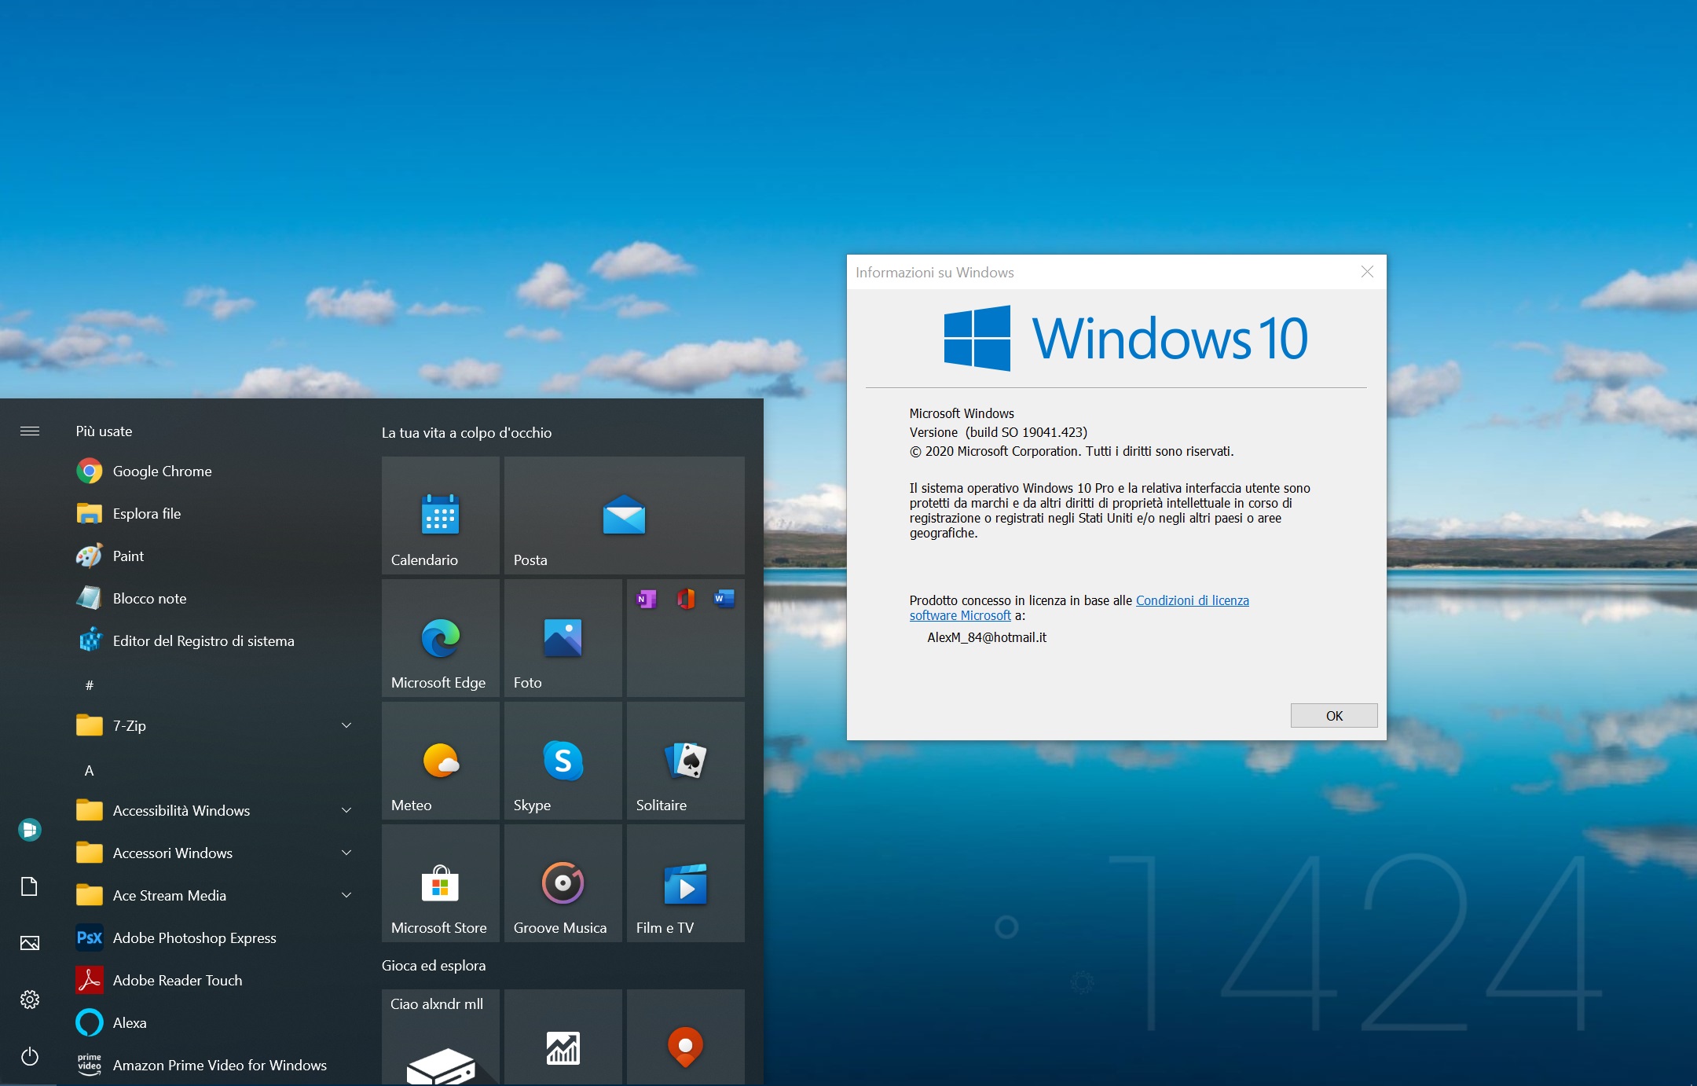Open Amazon Prime Video for Windows
The height and width of the screenshot is (1086, 1697).
pyautogui.click(x=212, y=1066)
